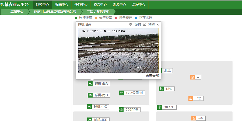Click the camera video feed thumbnail
Screen dimensions: 242x121
pos(118,50)
